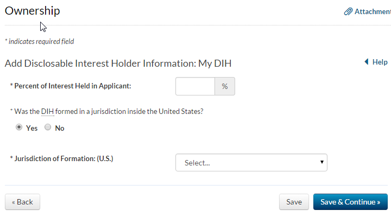Image resolution: width=391 pixels, height=217 pixels.
Task: Click the bold "No" option label
Action: coord(60,128)
